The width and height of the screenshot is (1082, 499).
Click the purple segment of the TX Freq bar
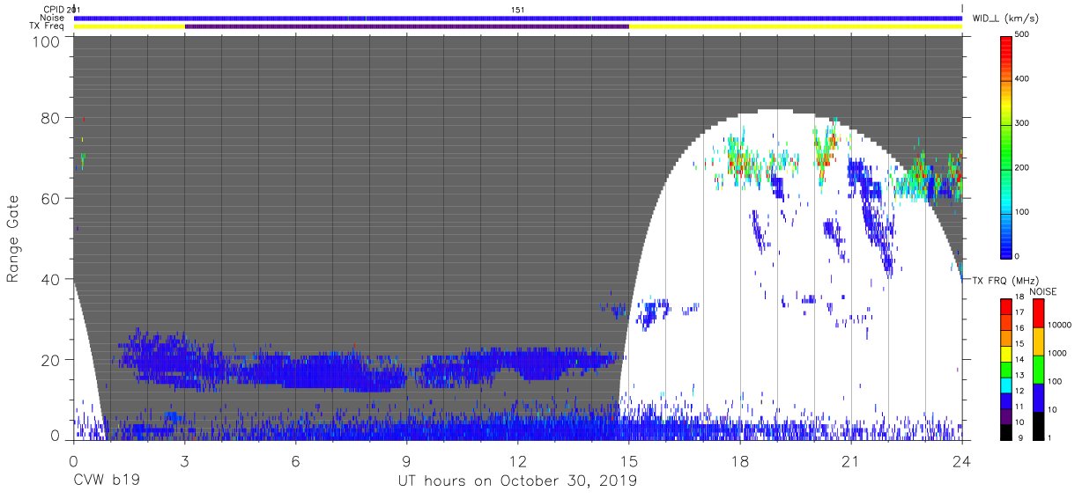pos(406,26)
